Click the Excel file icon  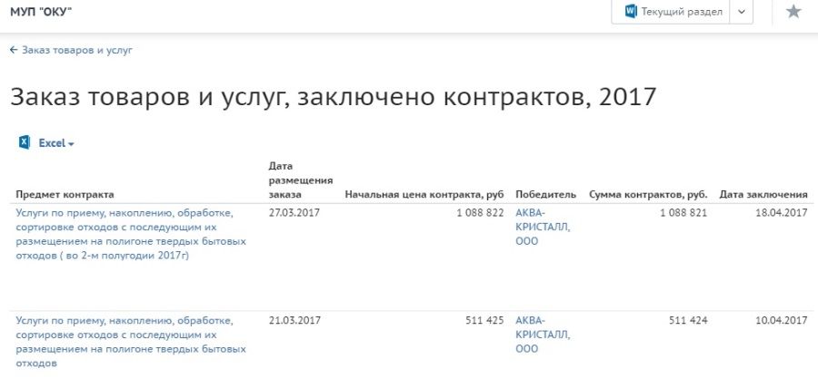tap(23, 143)
